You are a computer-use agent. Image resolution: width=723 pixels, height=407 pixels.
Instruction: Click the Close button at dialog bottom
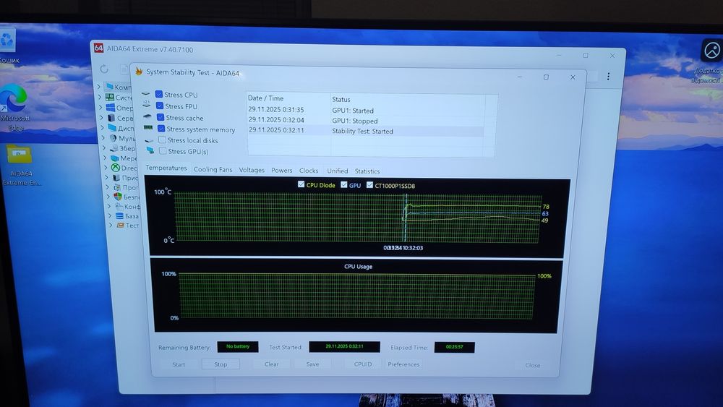533,365
